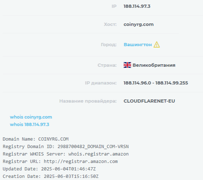Click the yellow warning triangle icon
This screenshot has width=203, height=180.
[157, 45]
